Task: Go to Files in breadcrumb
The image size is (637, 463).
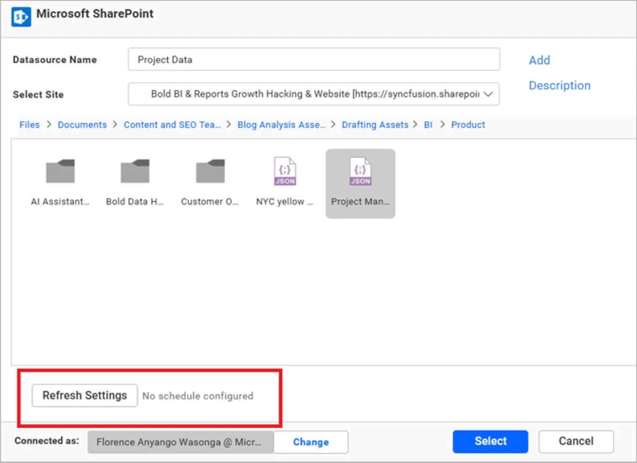Action: click(x=30, y=125)
